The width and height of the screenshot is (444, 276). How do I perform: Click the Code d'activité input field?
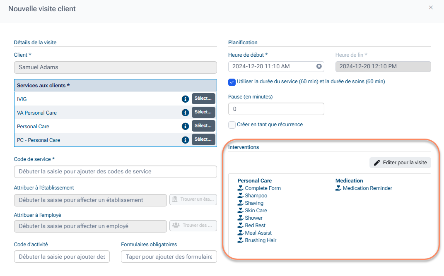click(x=62, y=257)
